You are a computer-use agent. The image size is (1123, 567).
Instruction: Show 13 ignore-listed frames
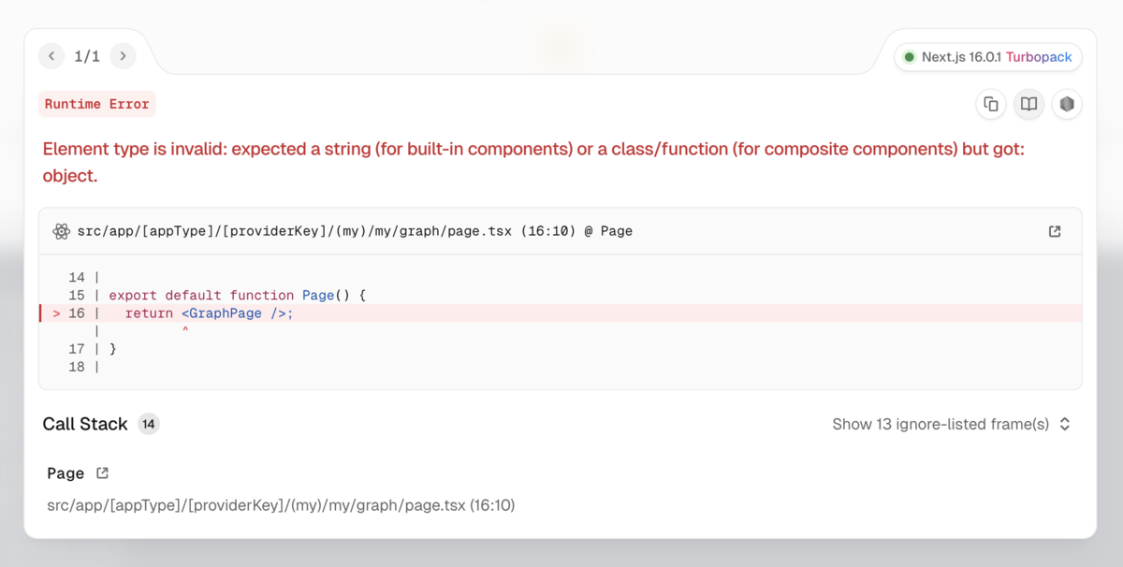pos(941,424)
